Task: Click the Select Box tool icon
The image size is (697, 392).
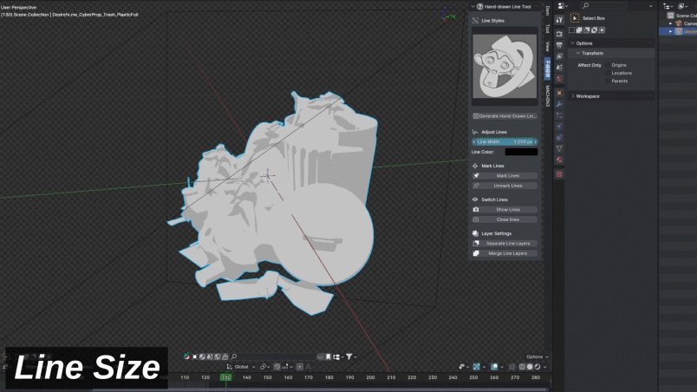Action: (575, 17)
